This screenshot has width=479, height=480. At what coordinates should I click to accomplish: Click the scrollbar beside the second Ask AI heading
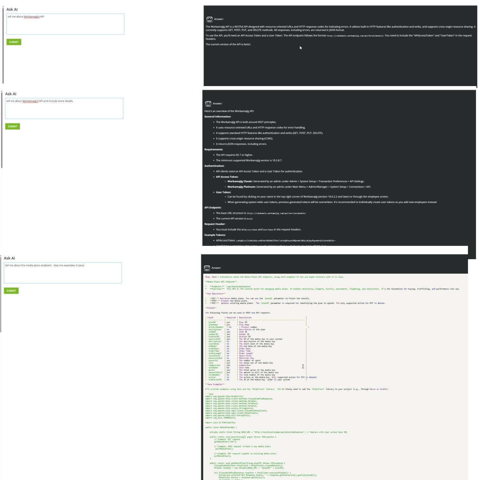click(x=2, y=129)
